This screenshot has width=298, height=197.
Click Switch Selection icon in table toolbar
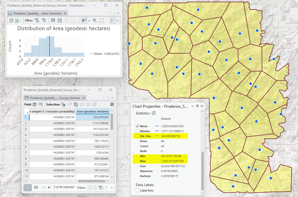[76, 104]
